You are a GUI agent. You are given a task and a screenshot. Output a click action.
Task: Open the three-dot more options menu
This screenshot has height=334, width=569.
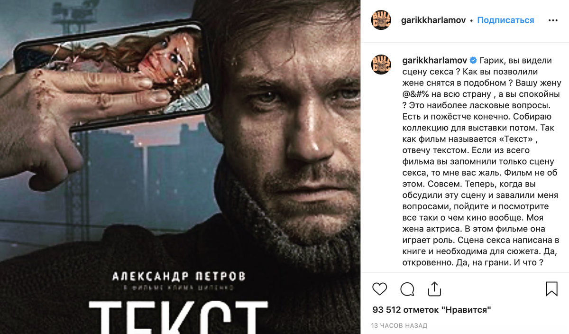[x=553, y=20]
